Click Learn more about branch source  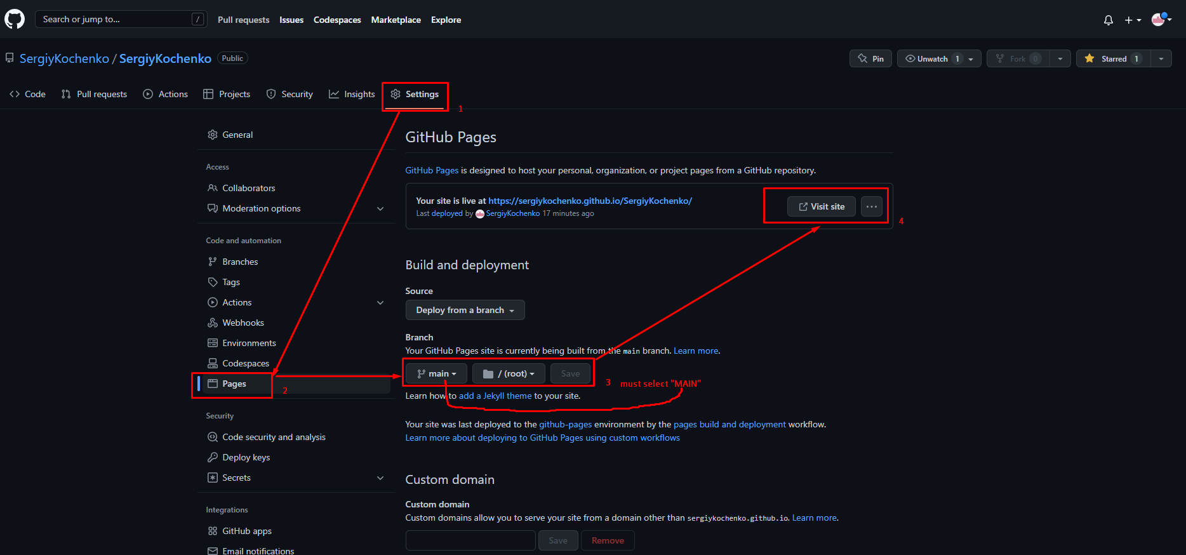(696, 351)
